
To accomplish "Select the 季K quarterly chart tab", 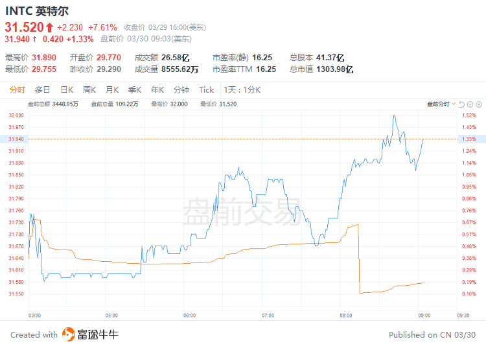I will (135, 90).
